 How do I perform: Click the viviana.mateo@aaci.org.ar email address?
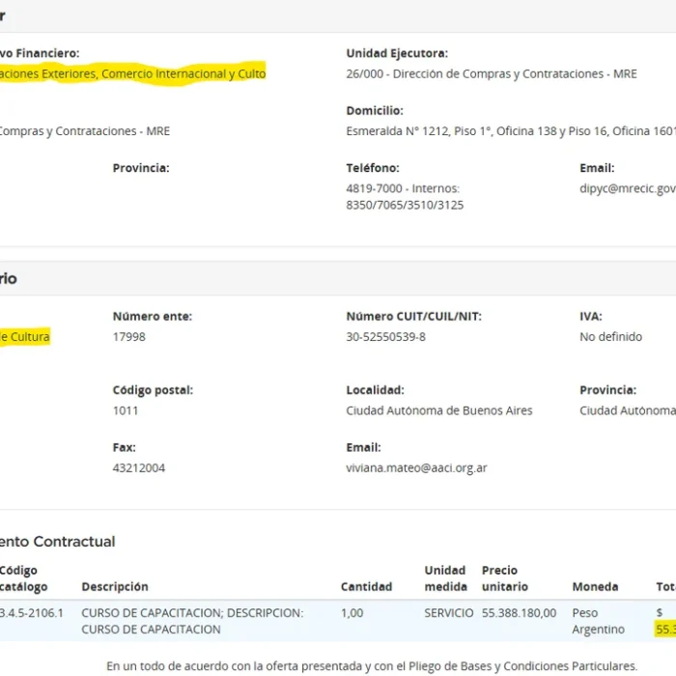(416, 468)
